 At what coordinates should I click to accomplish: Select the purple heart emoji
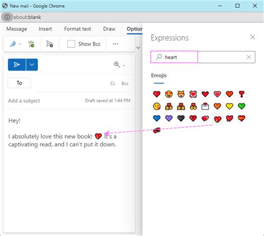[169, 119]
